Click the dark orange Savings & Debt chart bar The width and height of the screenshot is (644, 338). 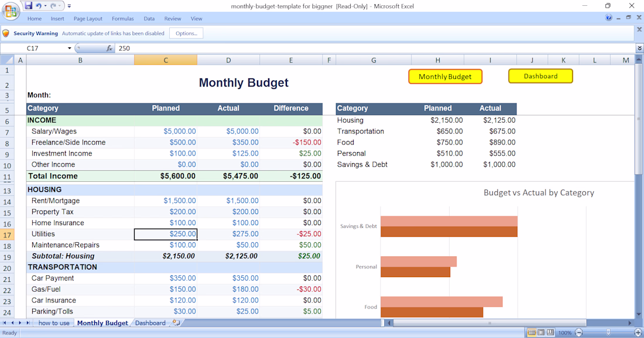tap(449, 232)
